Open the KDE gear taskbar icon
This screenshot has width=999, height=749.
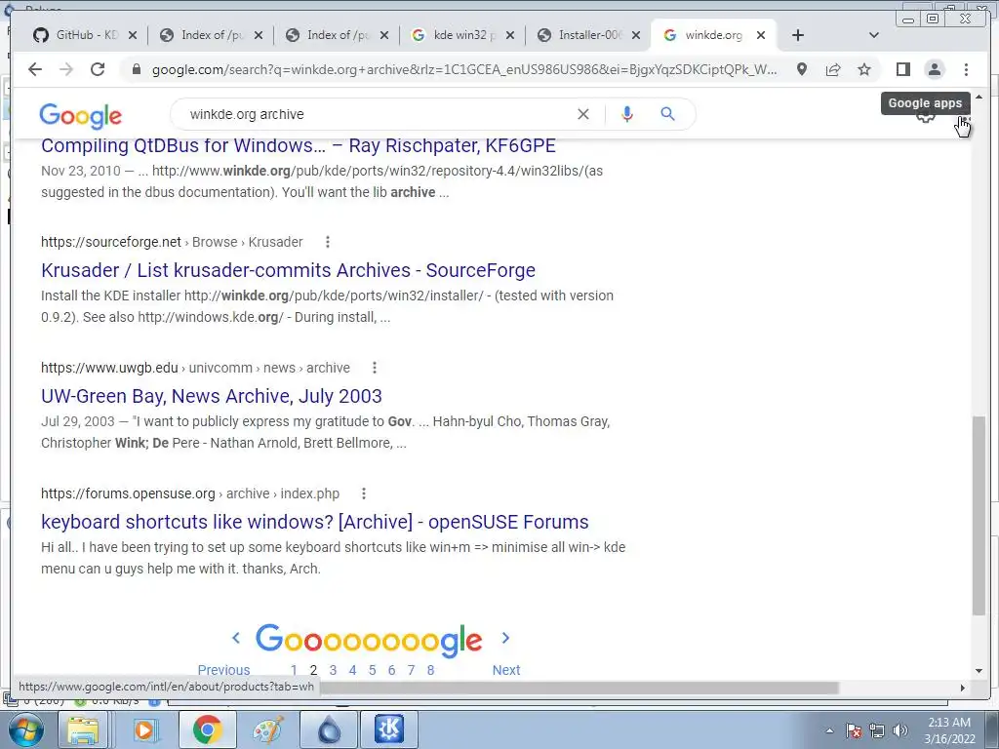(x=389, y=729)
